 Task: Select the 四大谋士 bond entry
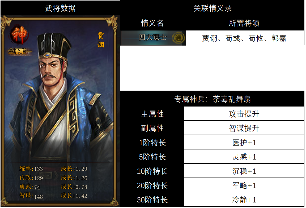[x=153, y=38]
